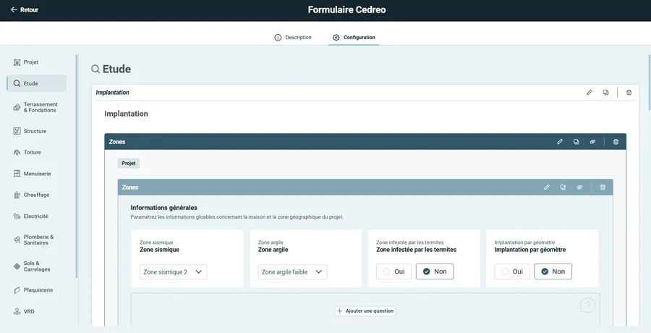Select Non for Zone infestée par les termites
This screenshot has width=651, height=333.
pos(434,271)
